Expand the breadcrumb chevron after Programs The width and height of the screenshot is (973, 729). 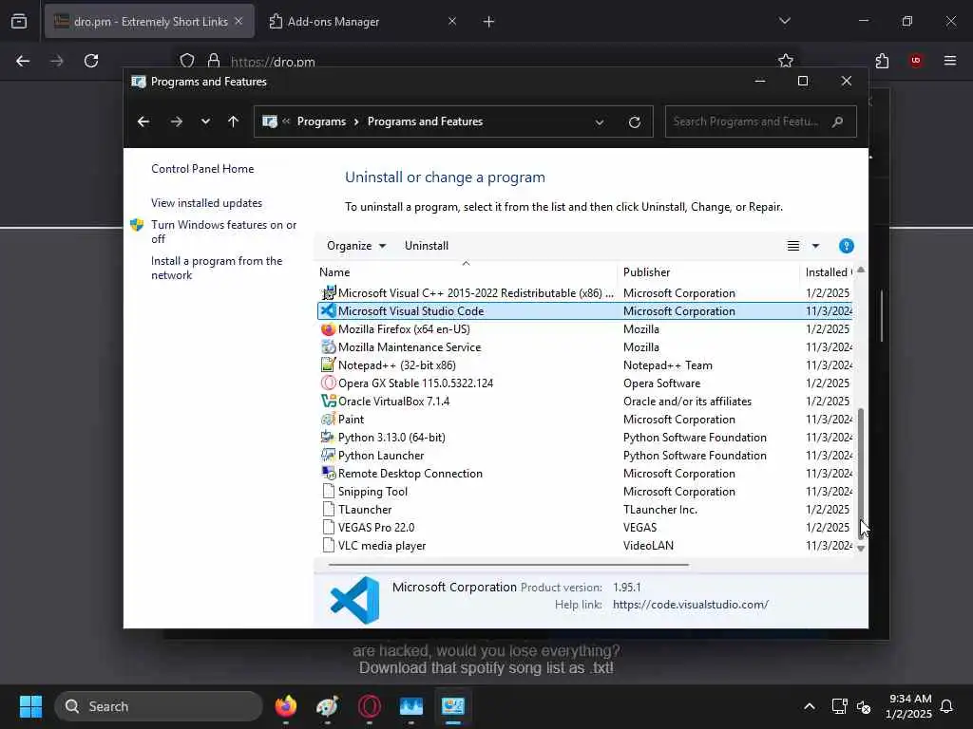click(356, 121)
